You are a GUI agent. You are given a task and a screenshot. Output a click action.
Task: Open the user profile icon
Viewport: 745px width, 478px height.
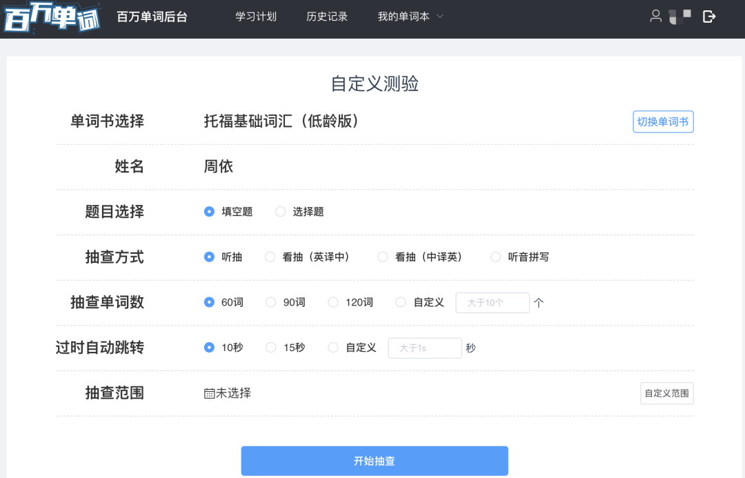coord(655,17)
